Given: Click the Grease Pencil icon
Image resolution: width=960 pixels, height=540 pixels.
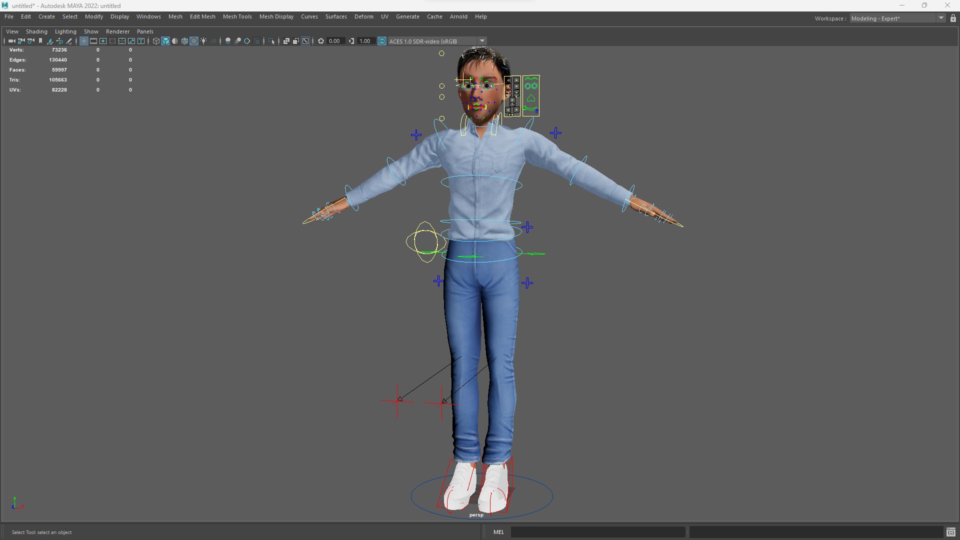Looking at the screenshot, I should (69, 41).
